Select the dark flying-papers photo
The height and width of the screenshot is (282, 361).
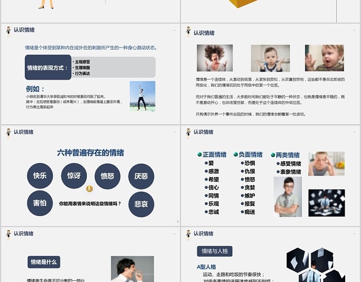pyautogui.click(x=327, y=203)
